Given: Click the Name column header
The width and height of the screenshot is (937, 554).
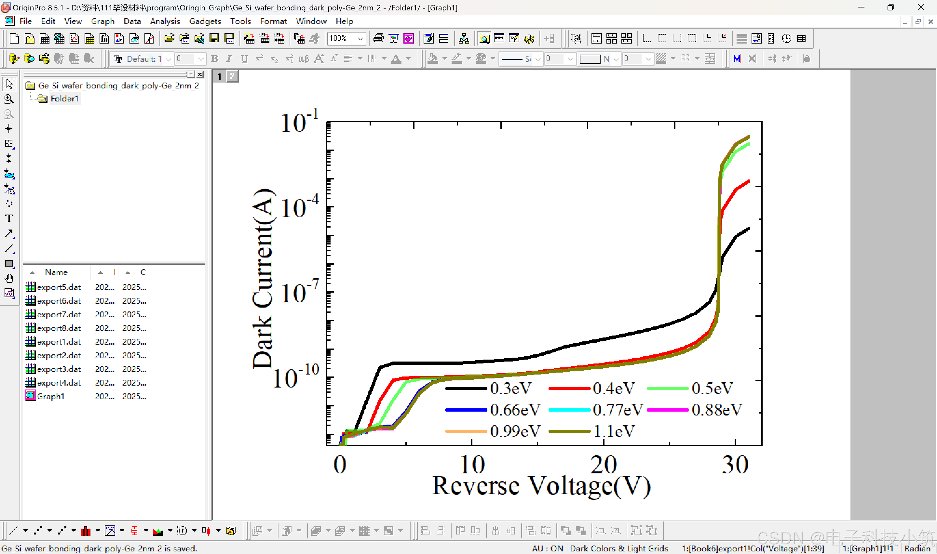Looking at the screenshot, I should pos(56,272).
